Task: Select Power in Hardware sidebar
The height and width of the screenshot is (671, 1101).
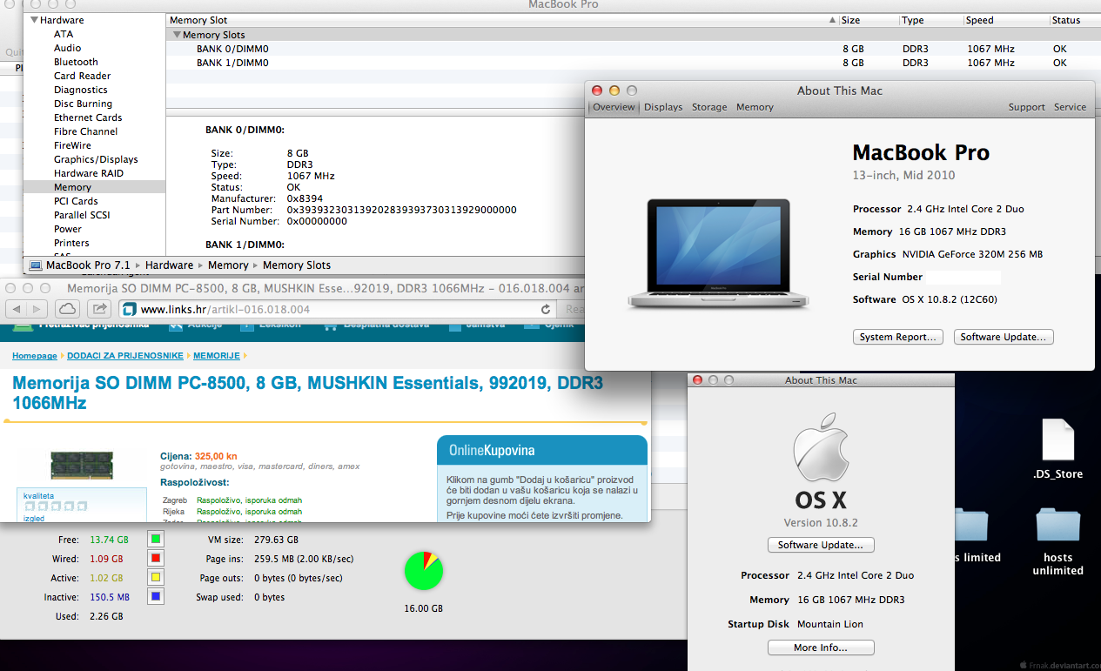Action: tap(68, 229)
